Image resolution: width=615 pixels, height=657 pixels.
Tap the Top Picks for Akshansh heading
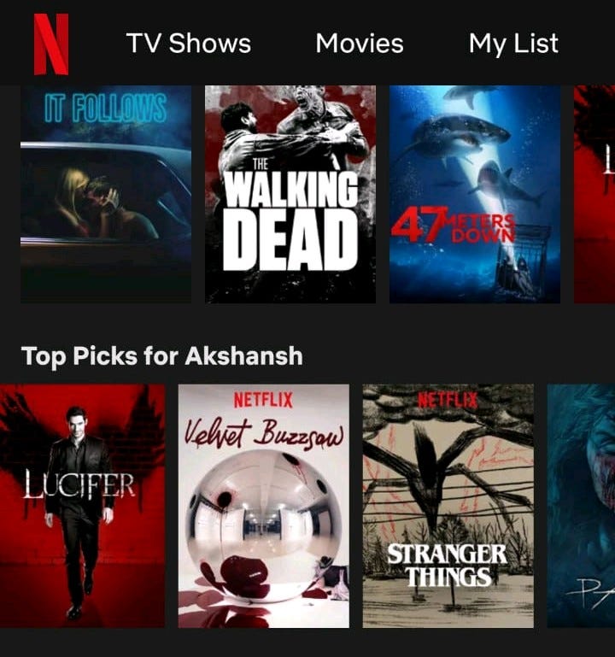tap(161, 356)
